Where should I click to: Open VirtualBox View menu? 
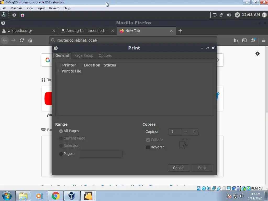click(30, 8)
